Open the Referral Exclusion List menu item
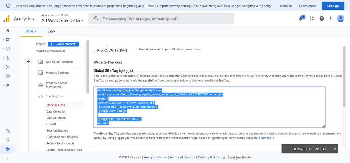The image size is (350, 163). 61,143
